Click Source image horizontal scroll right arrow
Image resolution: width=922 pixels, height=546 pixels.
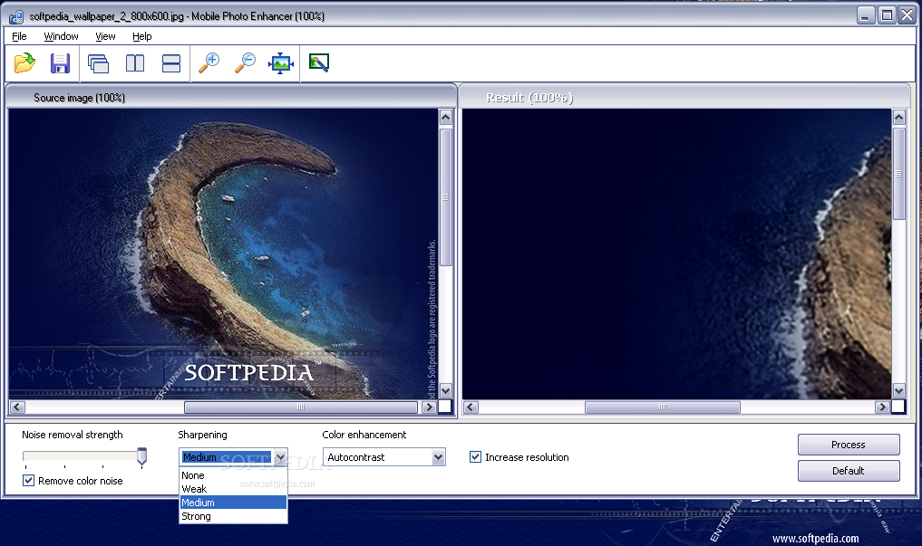click(x=429, y=407)
